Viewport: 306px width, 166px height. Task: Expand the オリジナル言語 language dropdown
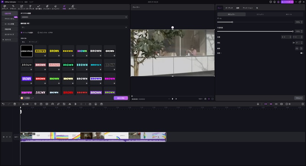(x=74, y=17)
